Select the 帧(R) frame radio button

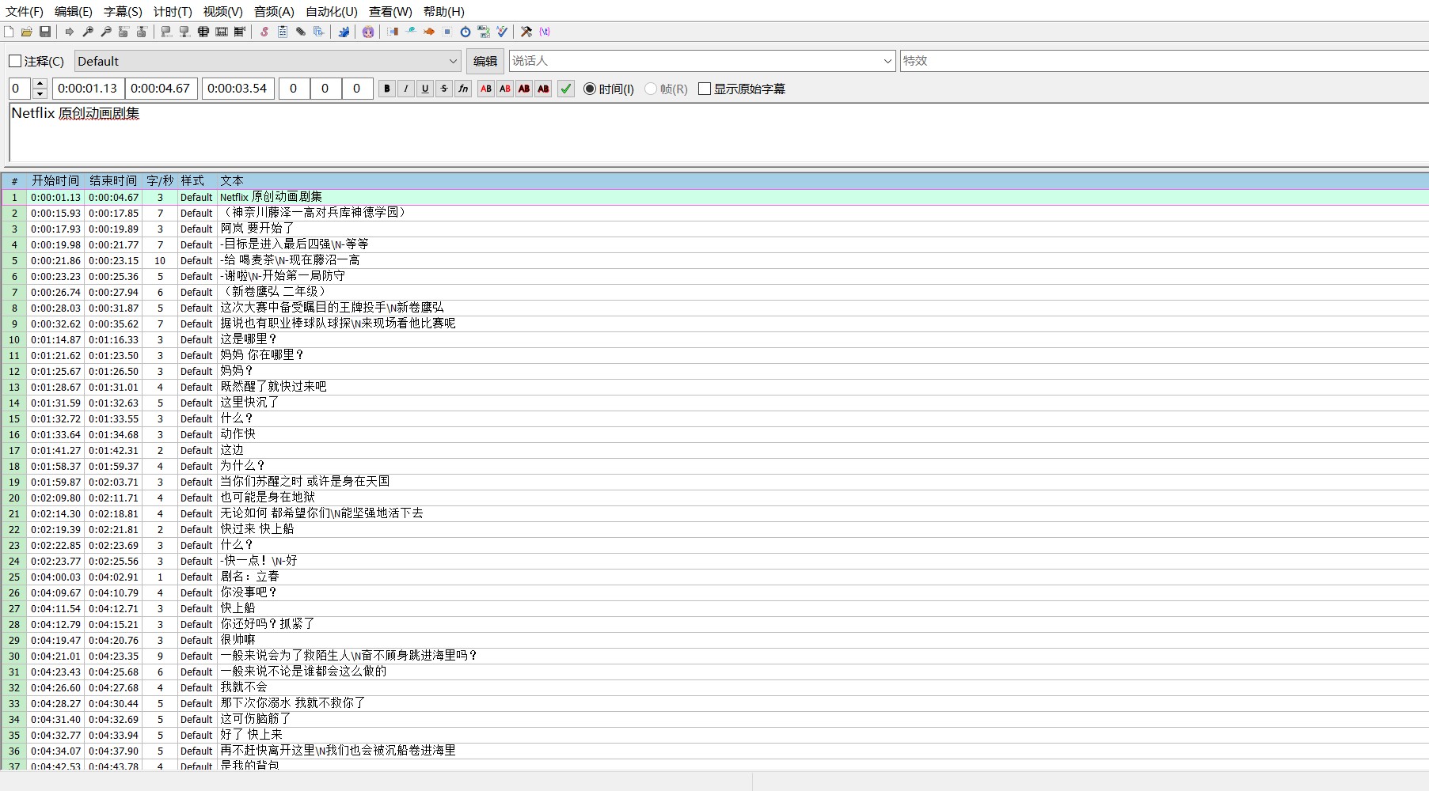pos(651,89)
